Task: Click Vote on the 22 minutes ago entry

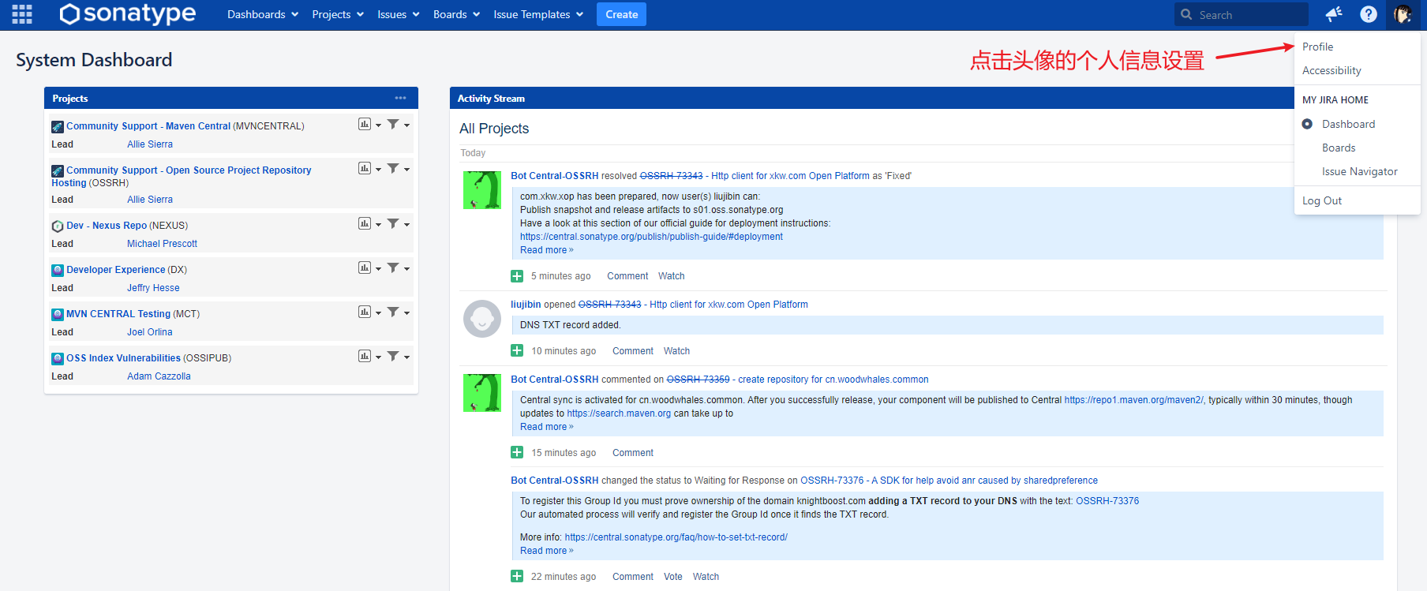Action: [x=672, y=577]
